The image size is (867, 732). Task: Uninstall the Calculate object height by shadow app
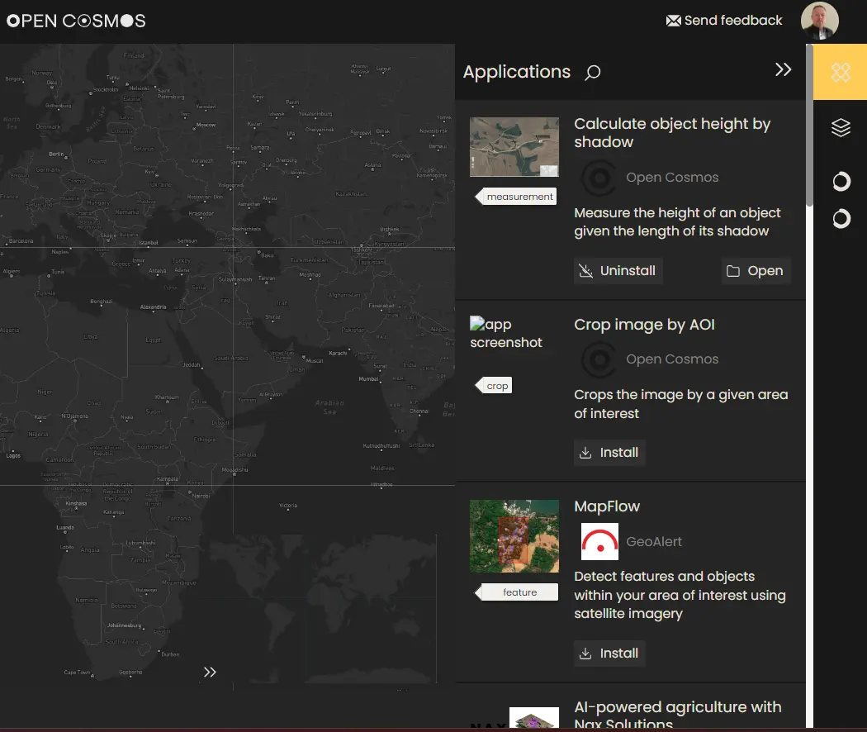coord(618,270)
